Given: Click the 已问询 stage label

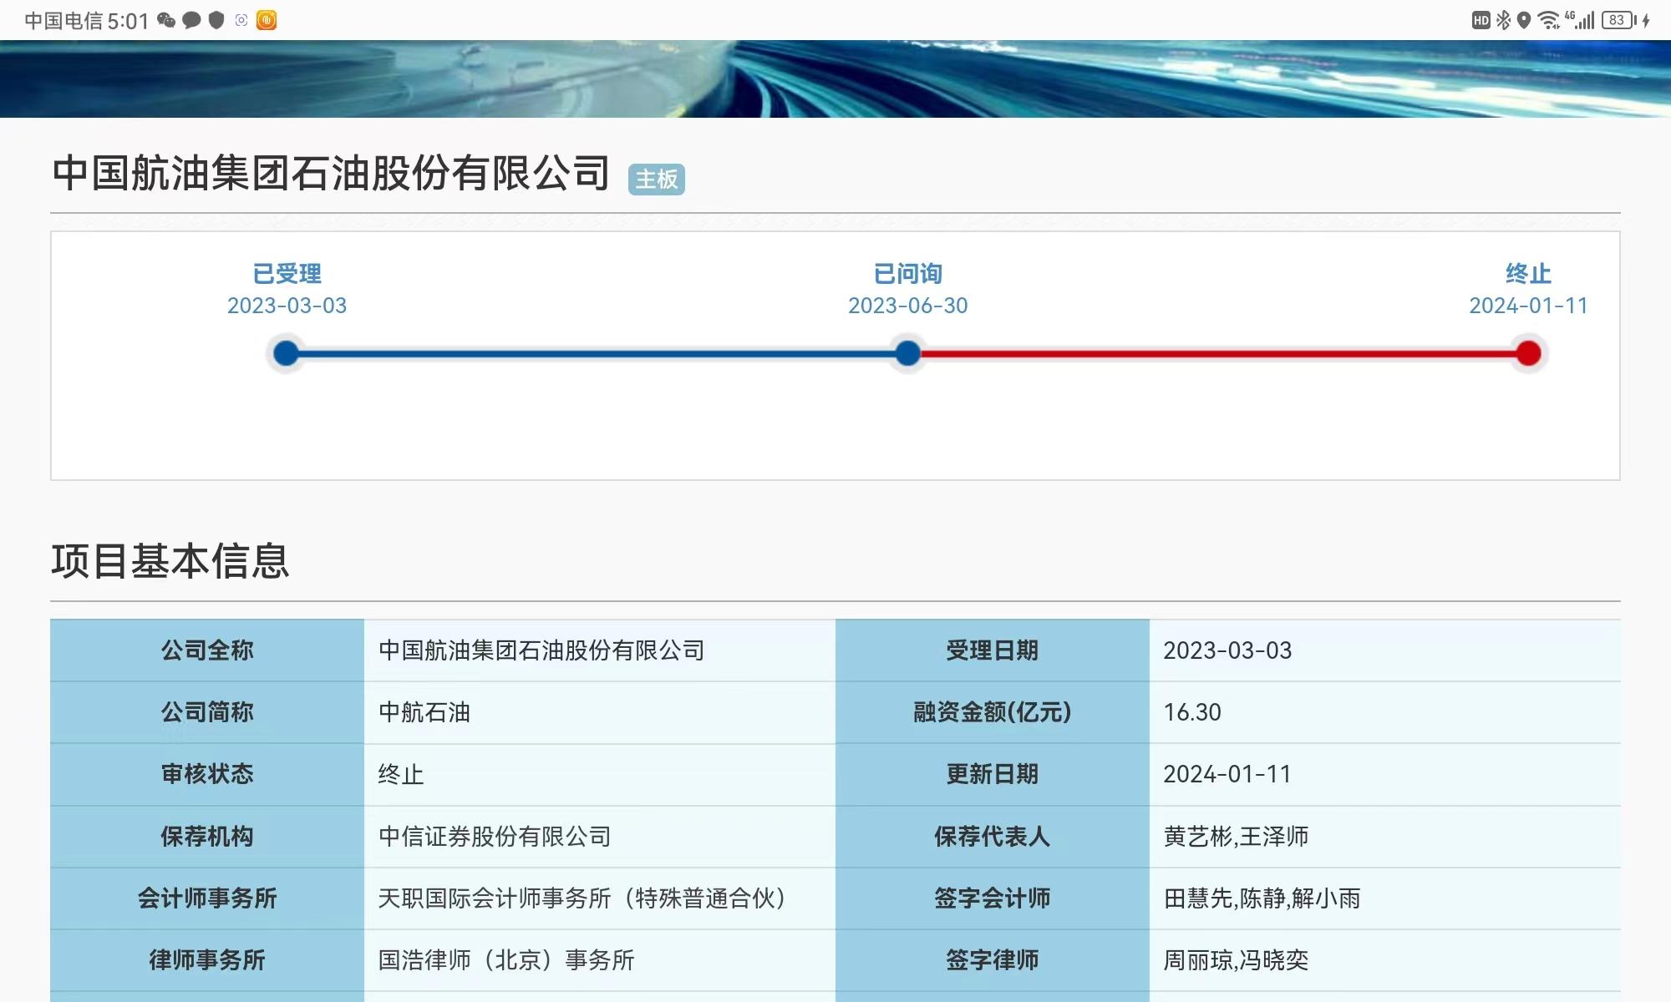Looking at the screenshot, I should pyautogui.click(x=907, y=273).
